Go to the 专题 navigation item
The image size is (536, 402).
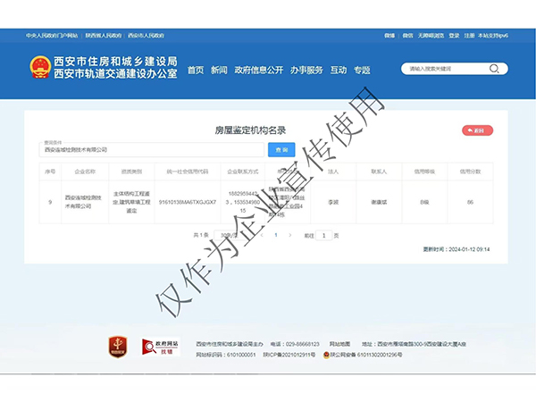pyautogui.click(x=361, y=70)
